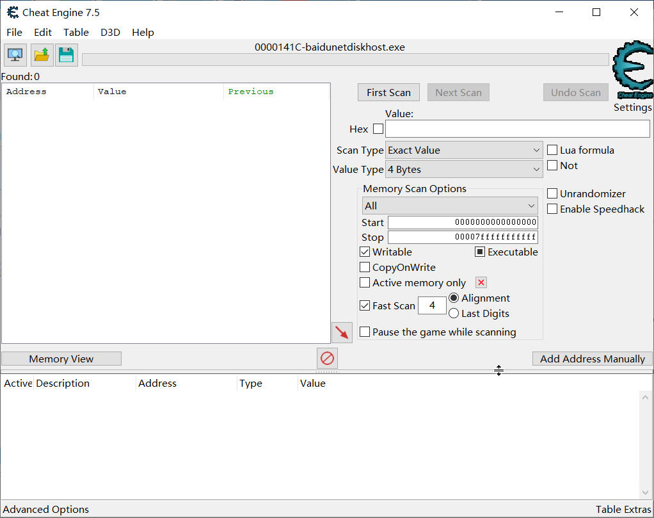Click the save floppy disk icon
Image resolution: width=654 pixels, height=518 pixels.
67,55
